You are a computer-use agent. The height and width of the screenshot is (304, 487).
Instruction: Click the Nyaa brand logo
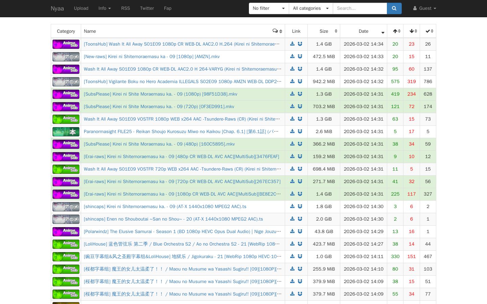[57, 8]
